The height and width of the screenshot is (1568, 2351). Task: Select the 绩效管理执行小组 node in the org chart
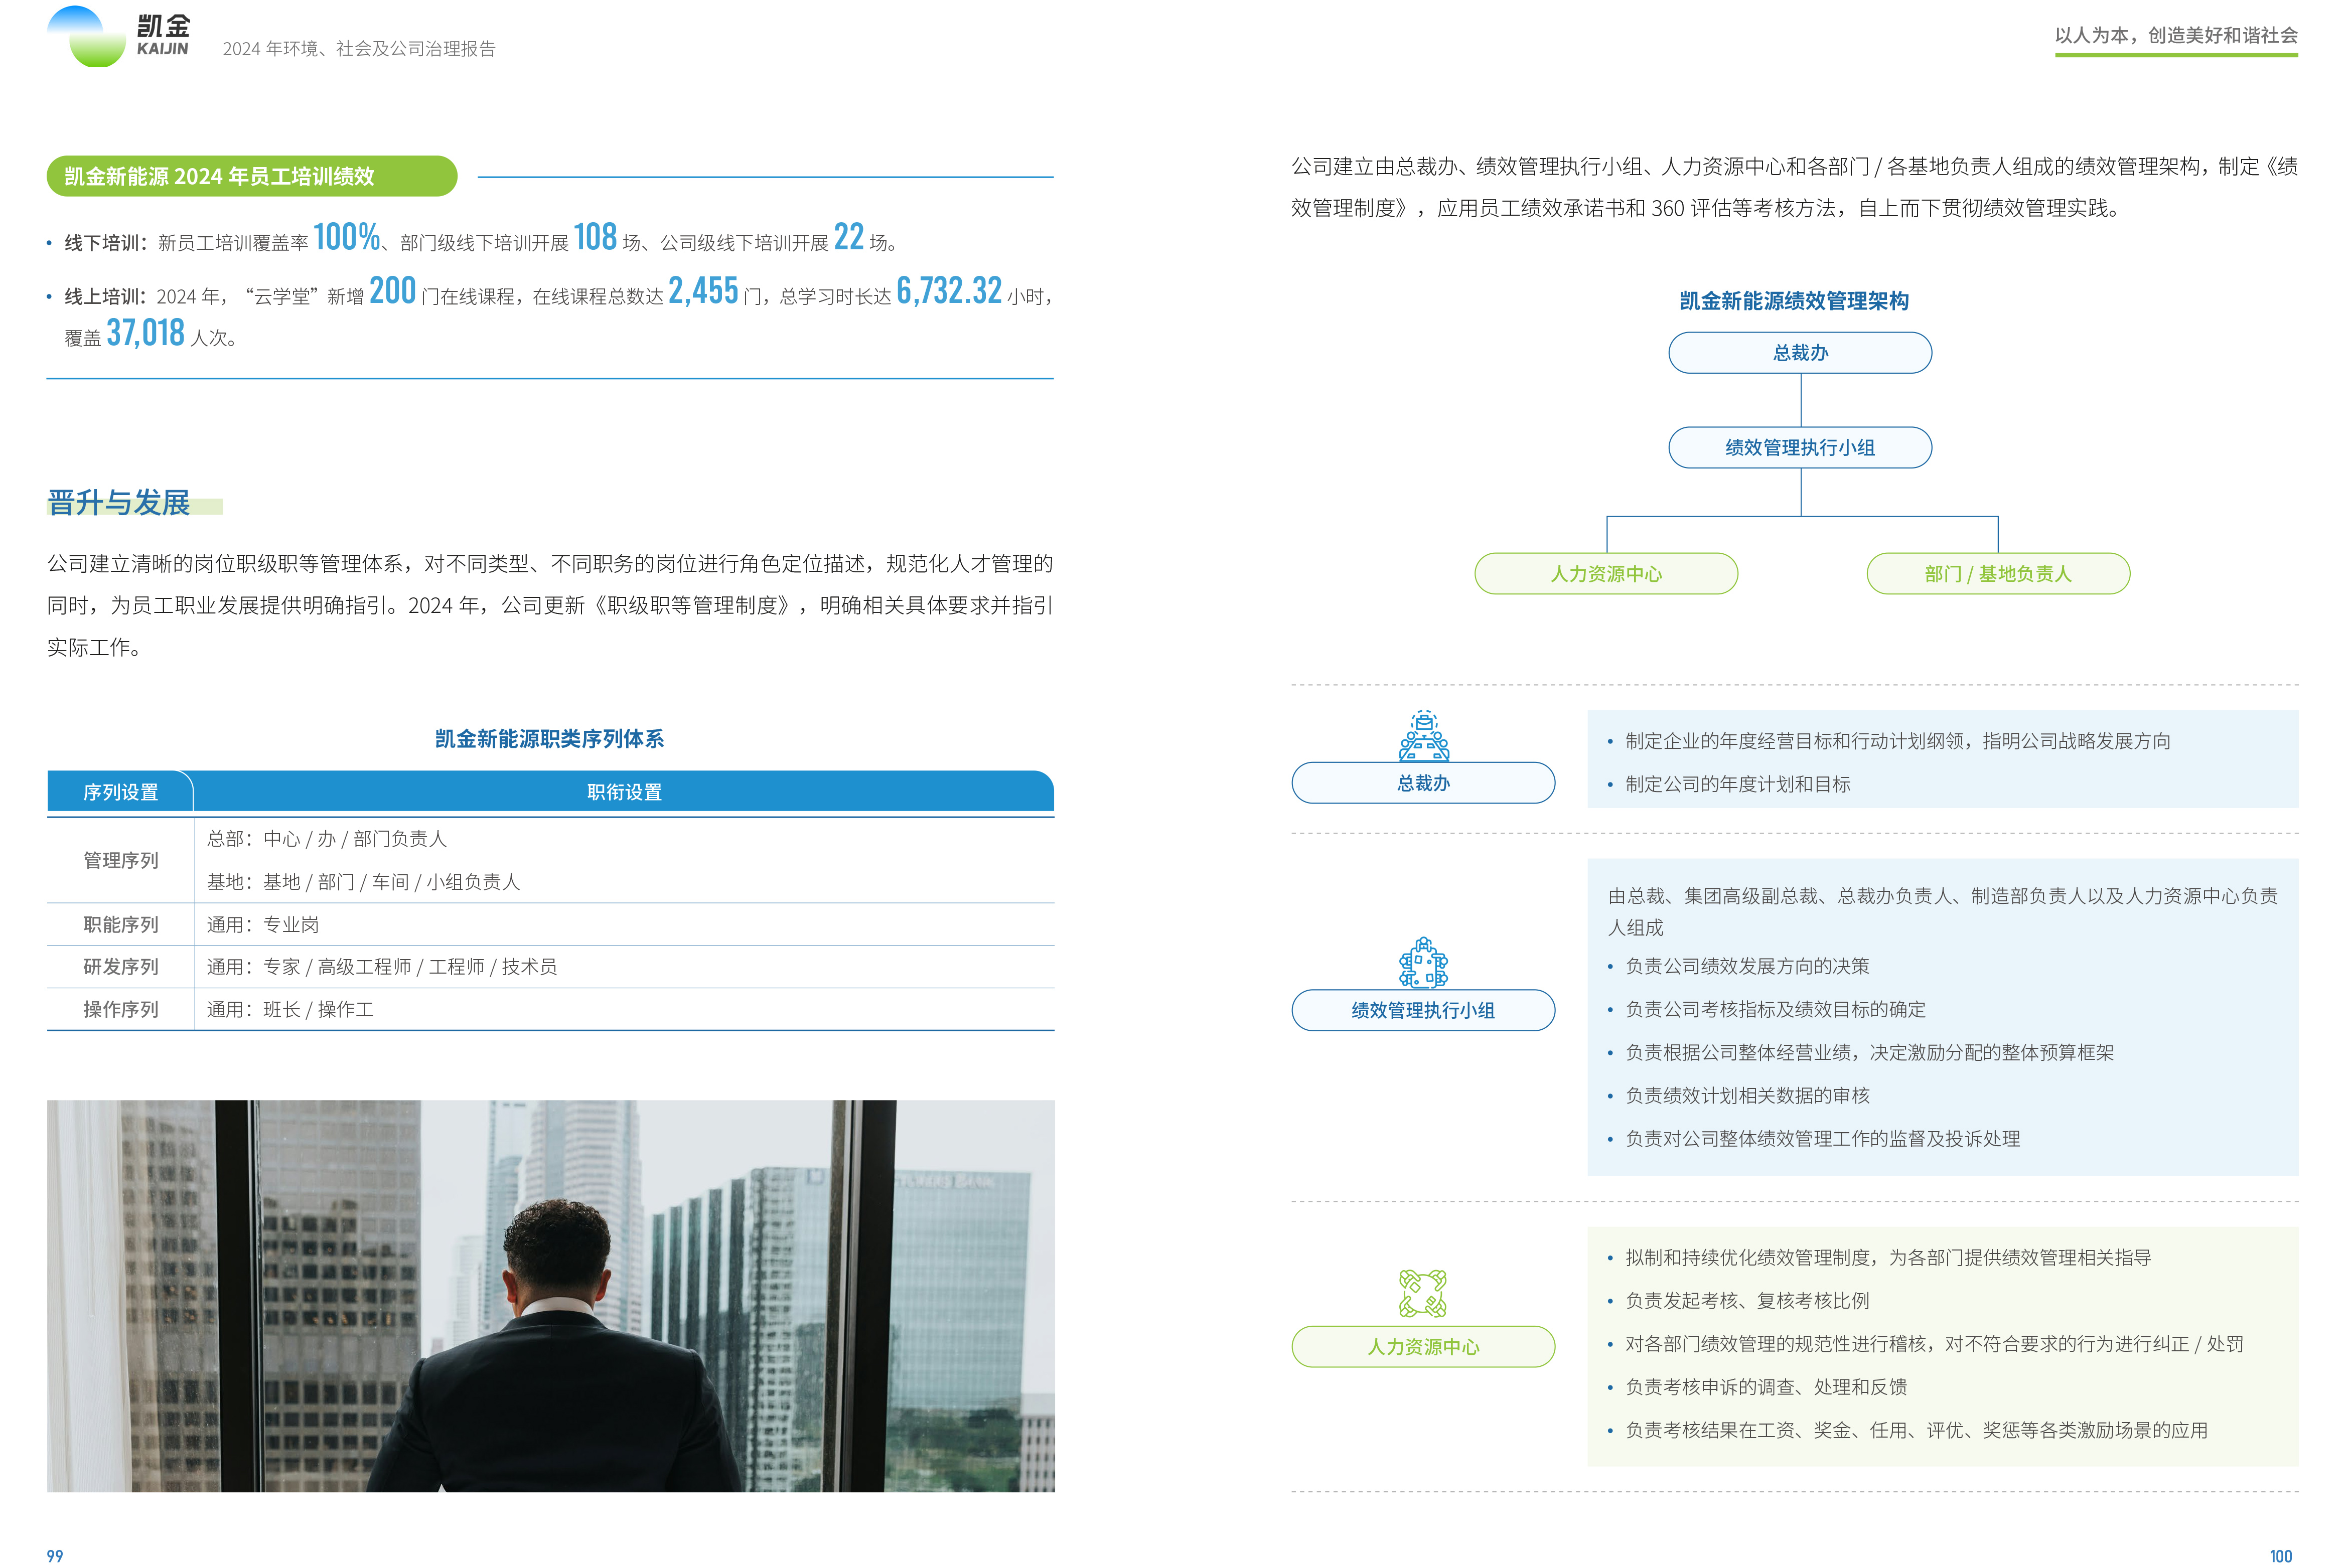tap(1800, 447)
